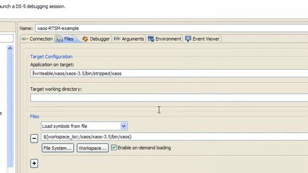Viewport: 308px width, 173px height.
Task: Click the Target Configuration group label
Action: (x=51, y=57)
